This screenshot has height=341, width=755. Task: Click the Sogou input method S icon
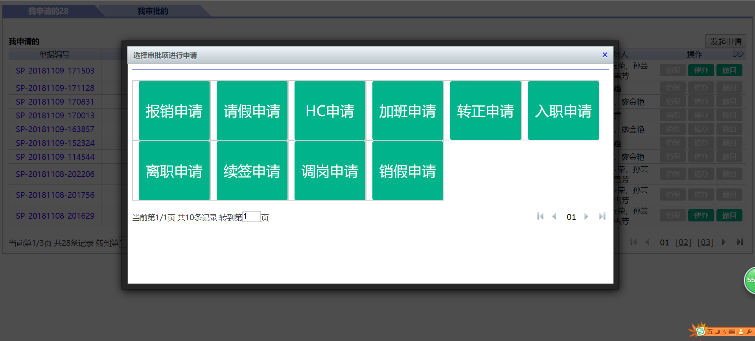coord(700,332)
